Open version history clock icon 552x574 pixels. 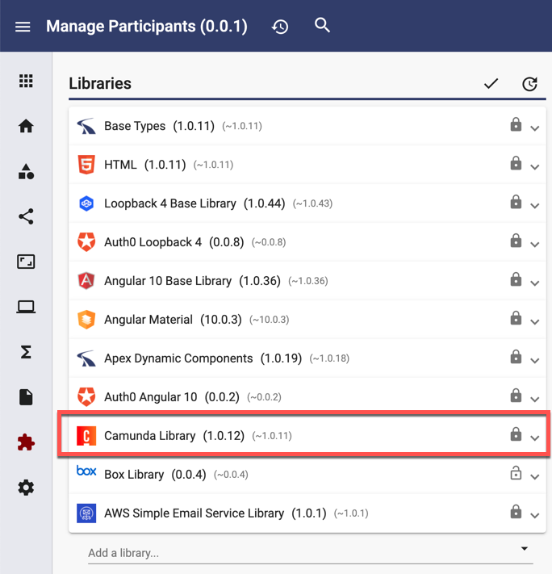pyautogui.click(x=280, y=27)
